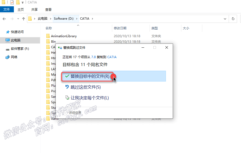Click the network icon in sidebar

tap(8, 57)
